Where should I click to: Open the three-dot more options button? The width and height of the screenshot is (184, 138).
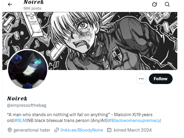point(141,79)
